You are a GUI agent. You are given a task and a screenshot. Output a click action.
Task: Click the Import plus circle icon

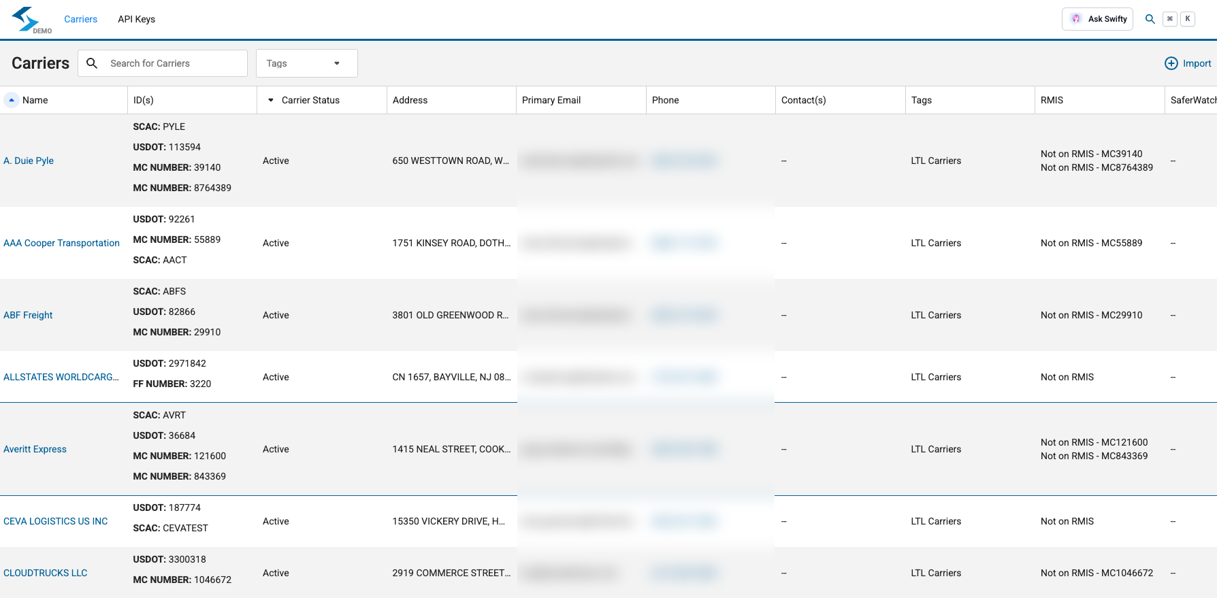1171,63
